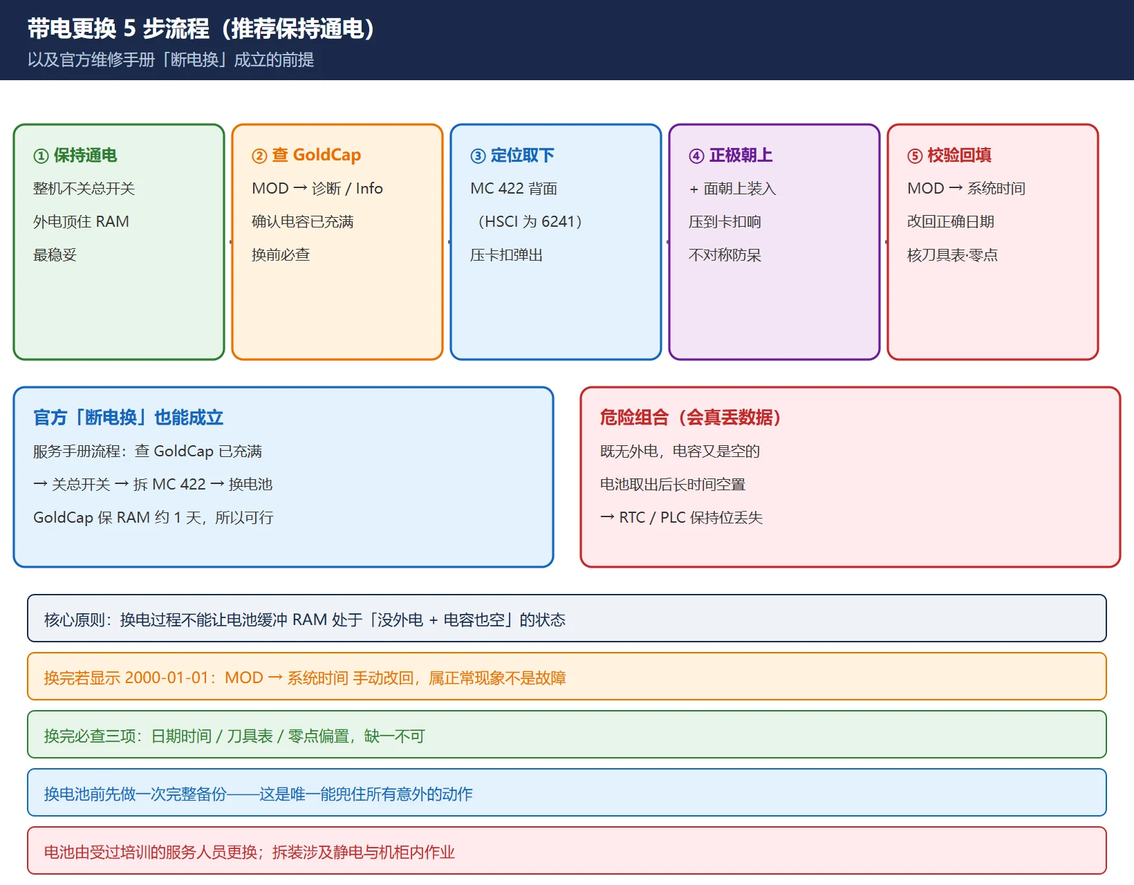This screenshot has height=885, width=1134.
Task: Select step heading ③ 定位取下
Action: coord(512,155)
